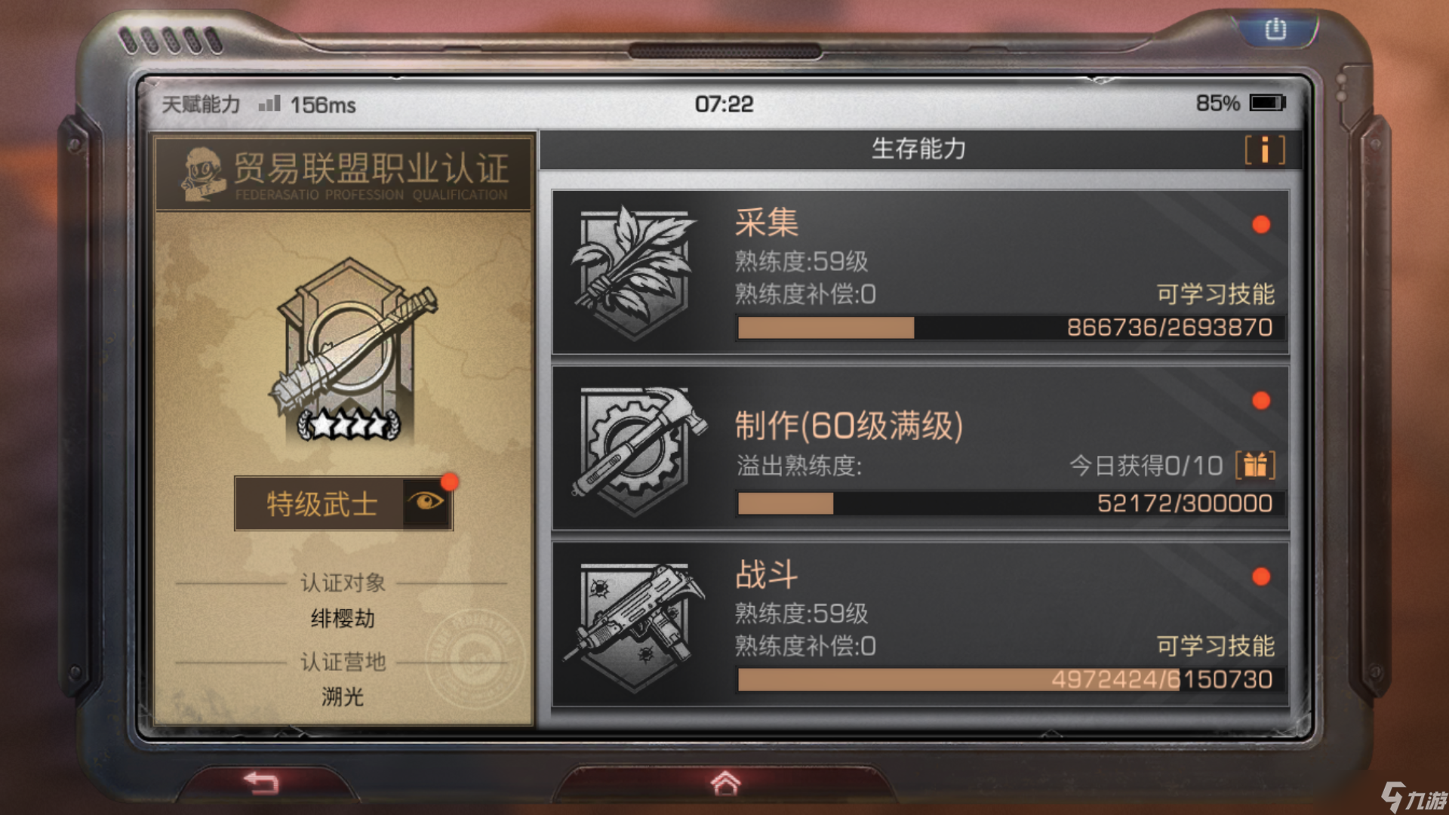The image size is (1449, 815).
Task: Tap the power icon at top right
Action: [1275, 29]
